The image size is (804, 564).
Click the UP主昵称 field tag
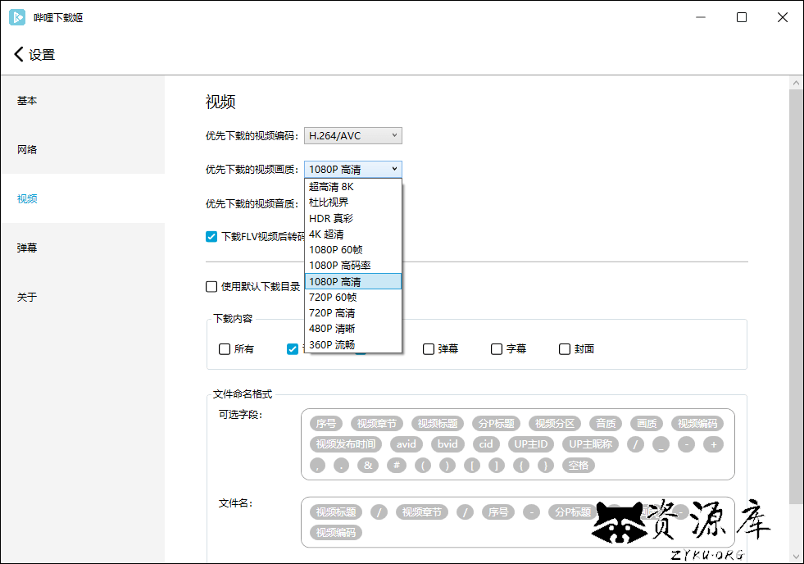click(590, 444)
